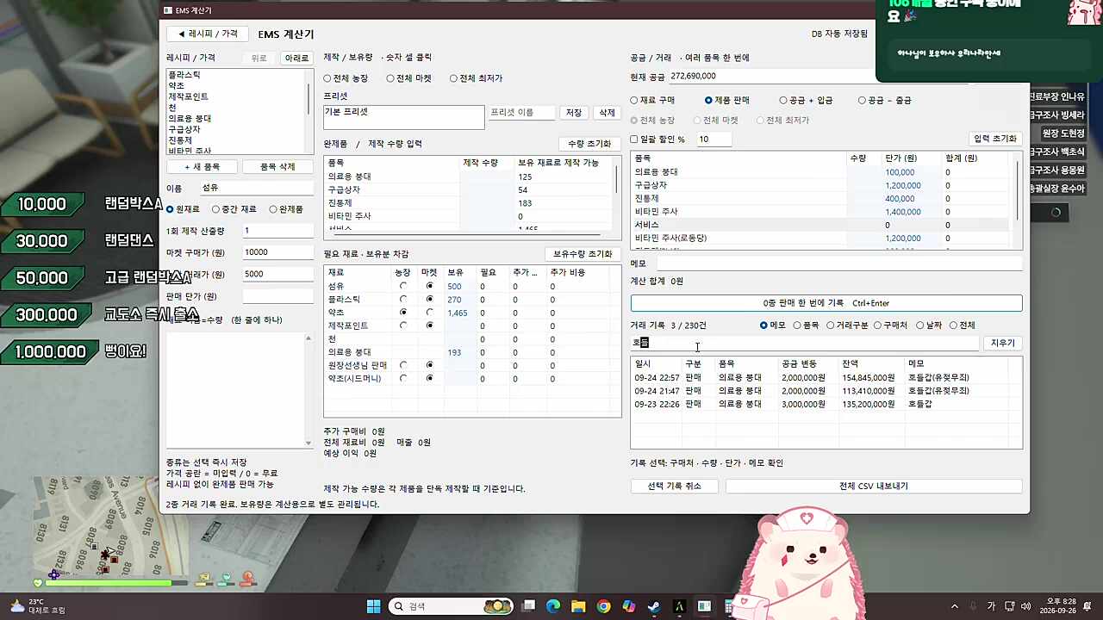Click the 프리셋 이름 input field
The image size is (1103, 620).
521,113
